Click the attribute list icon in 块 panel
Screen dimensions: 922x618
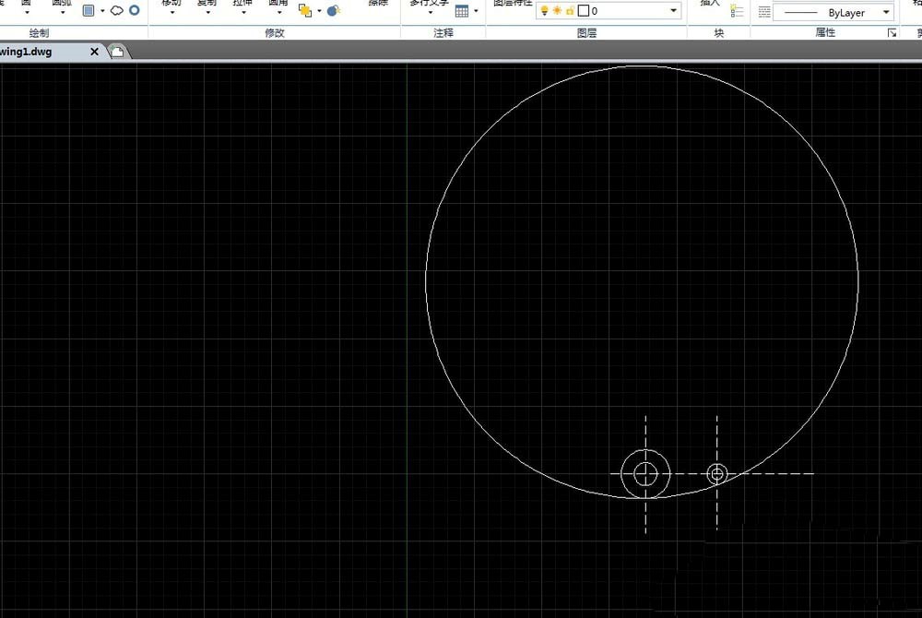(737, 11)
